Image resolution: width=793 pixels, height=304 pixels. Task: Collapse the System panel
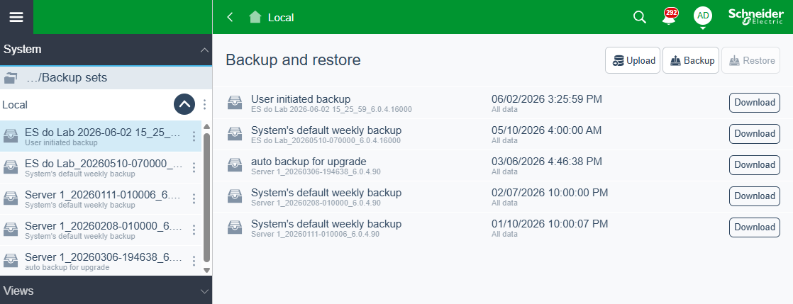(204, 50)
